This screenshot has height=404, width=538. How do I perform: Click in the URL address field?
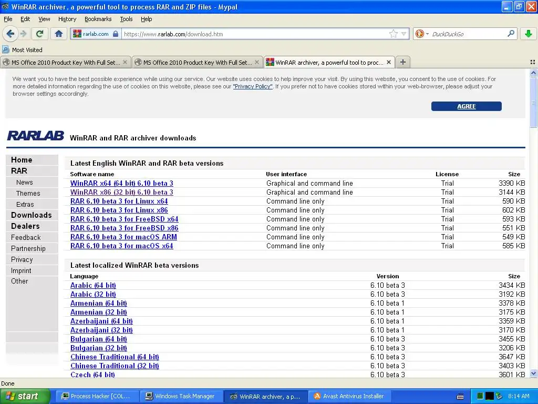point(256,34)
